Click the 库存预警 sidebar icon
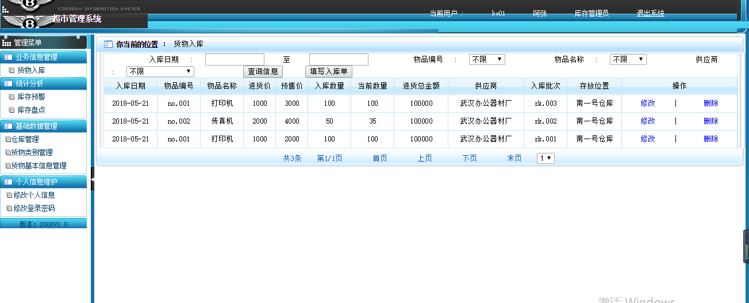 coord(11,97)
